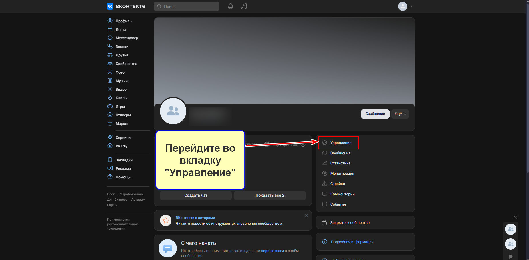Click the 'Сервисы' grid icon
This screenshot has height=260, width=529.
pyautogui.click(x=110, y=137)
